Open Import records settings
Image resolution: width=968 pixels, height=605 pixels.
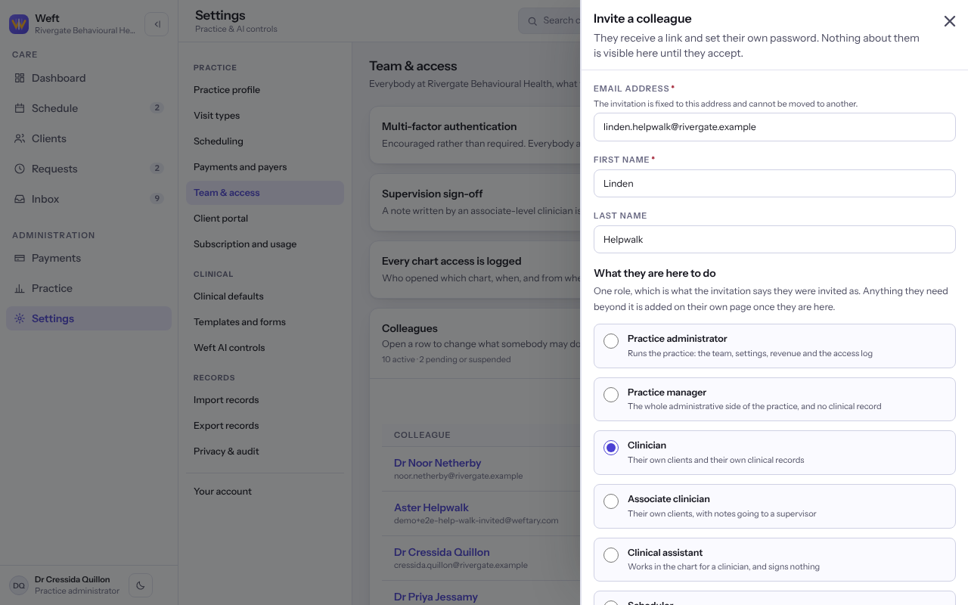click(265, 400)
